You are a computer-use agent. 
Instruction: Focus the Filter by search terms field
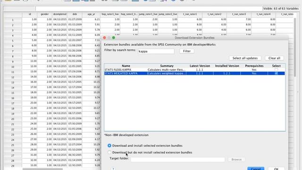(156, 51)
